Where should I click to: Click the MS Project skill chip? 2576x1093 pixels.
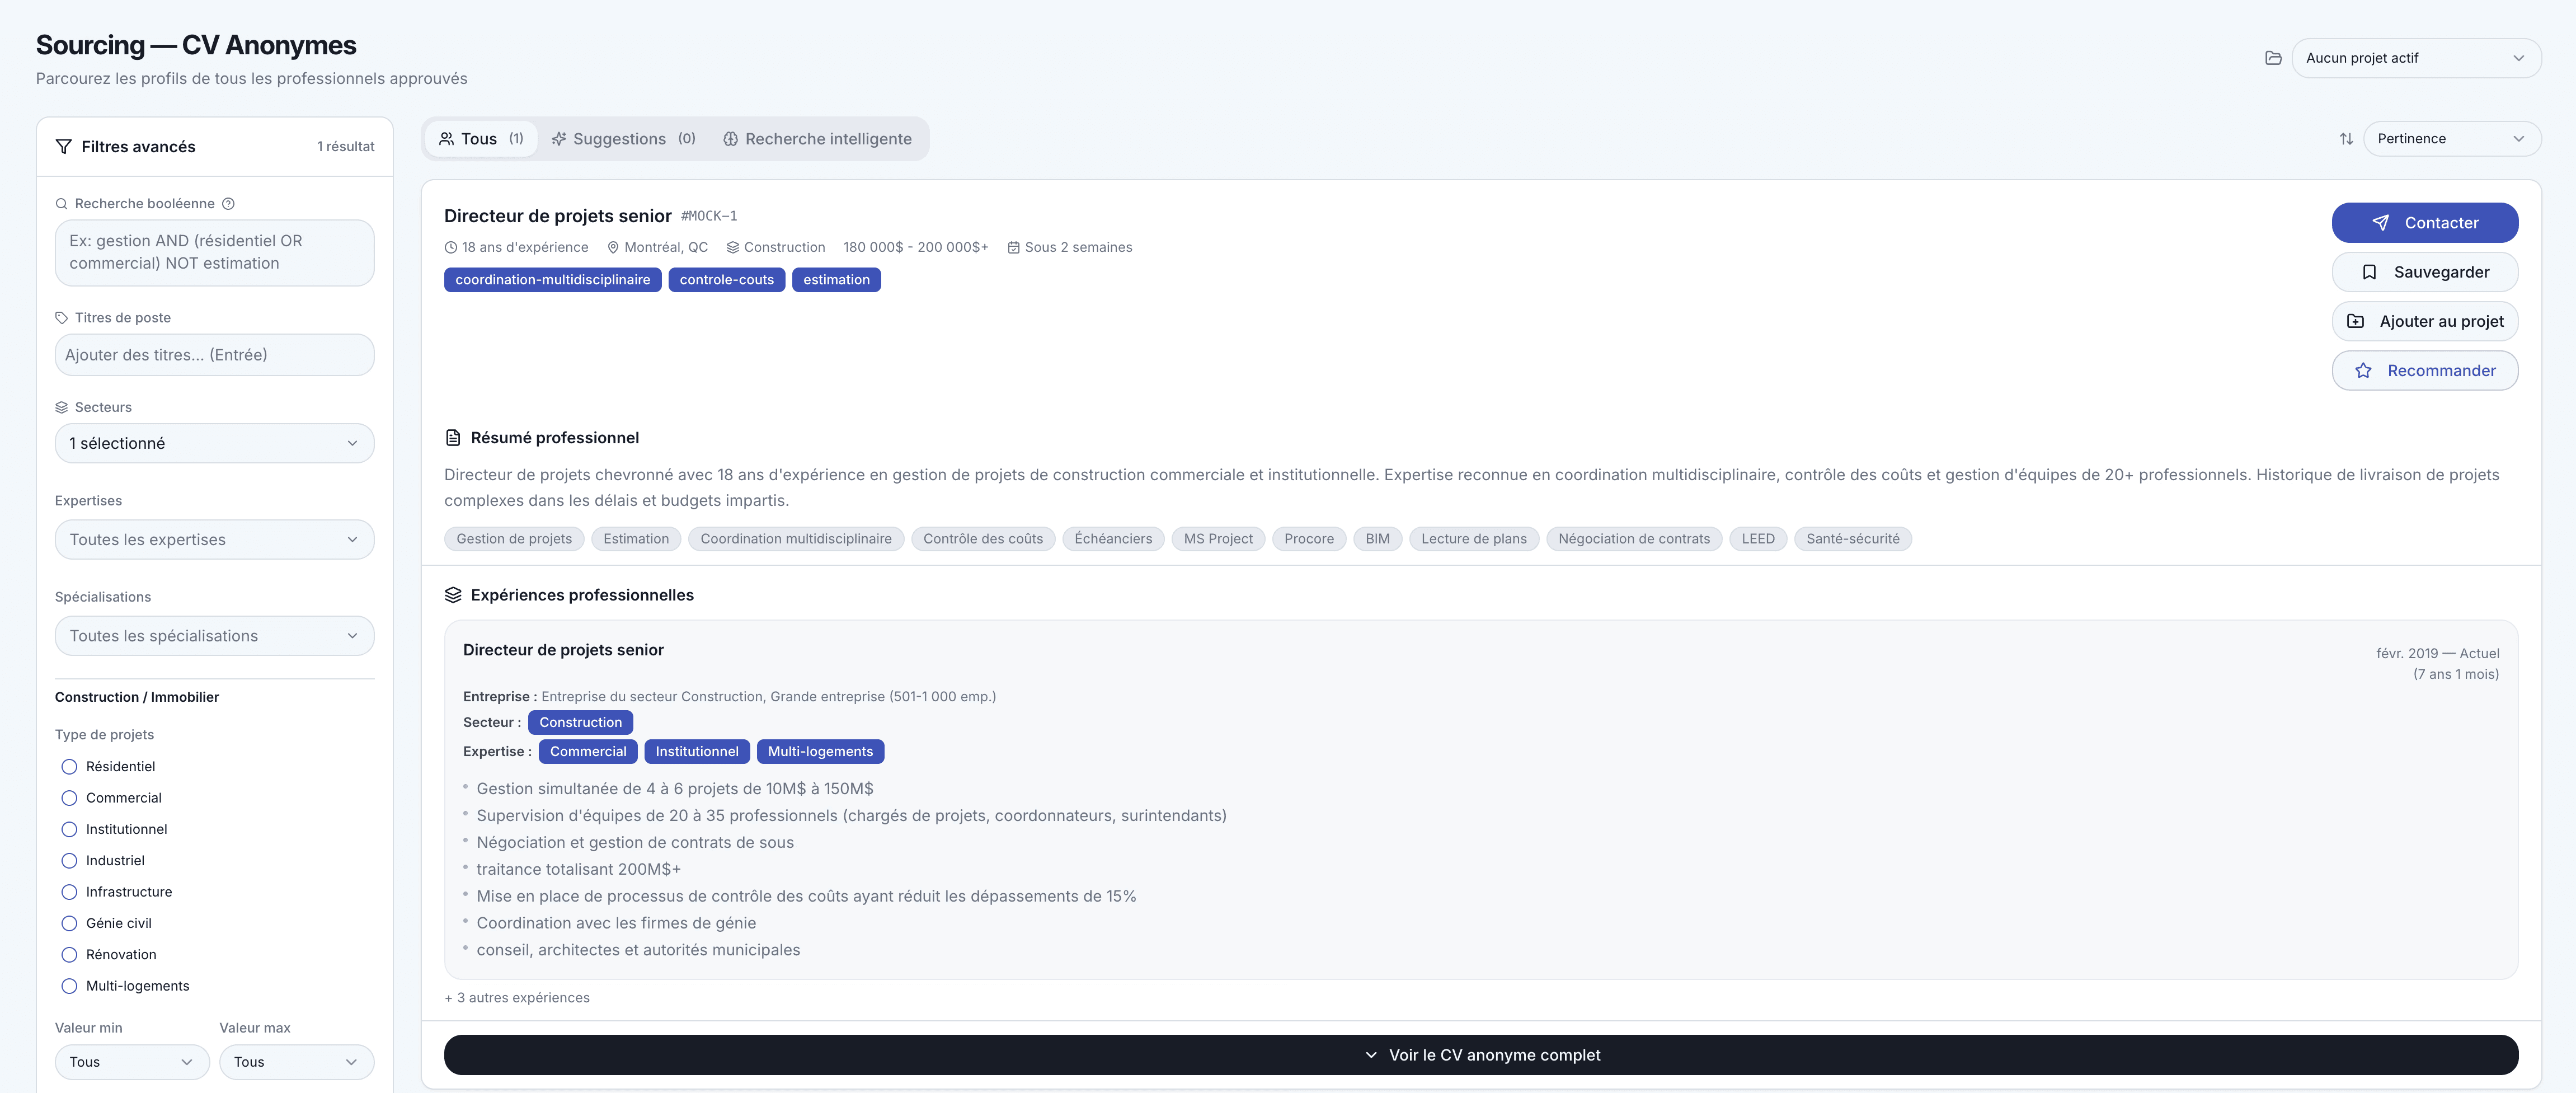coord(1218,539)
